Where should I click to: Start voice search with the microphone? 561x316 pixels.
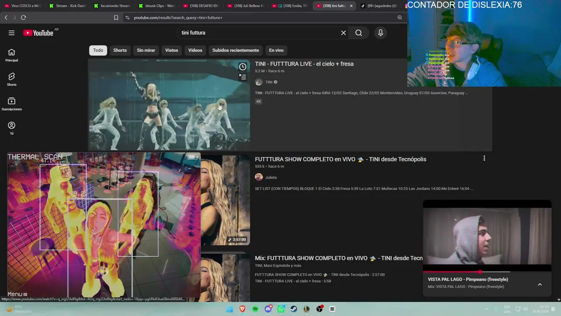point(380,33)
